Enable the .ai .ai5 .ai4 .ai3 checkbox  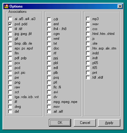tap(10, 19)
